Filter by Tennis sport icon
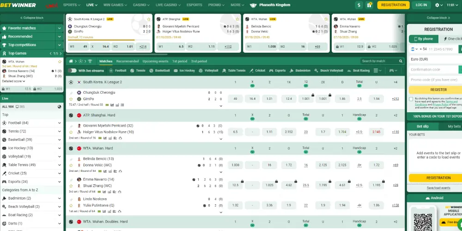462x231 pixels. tap(132, 71)
